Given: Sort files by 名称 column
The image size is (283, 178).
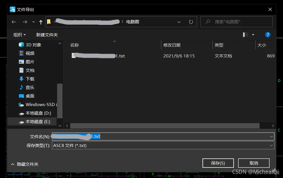Looking at the screenshot, I should (x=75, y=45).
